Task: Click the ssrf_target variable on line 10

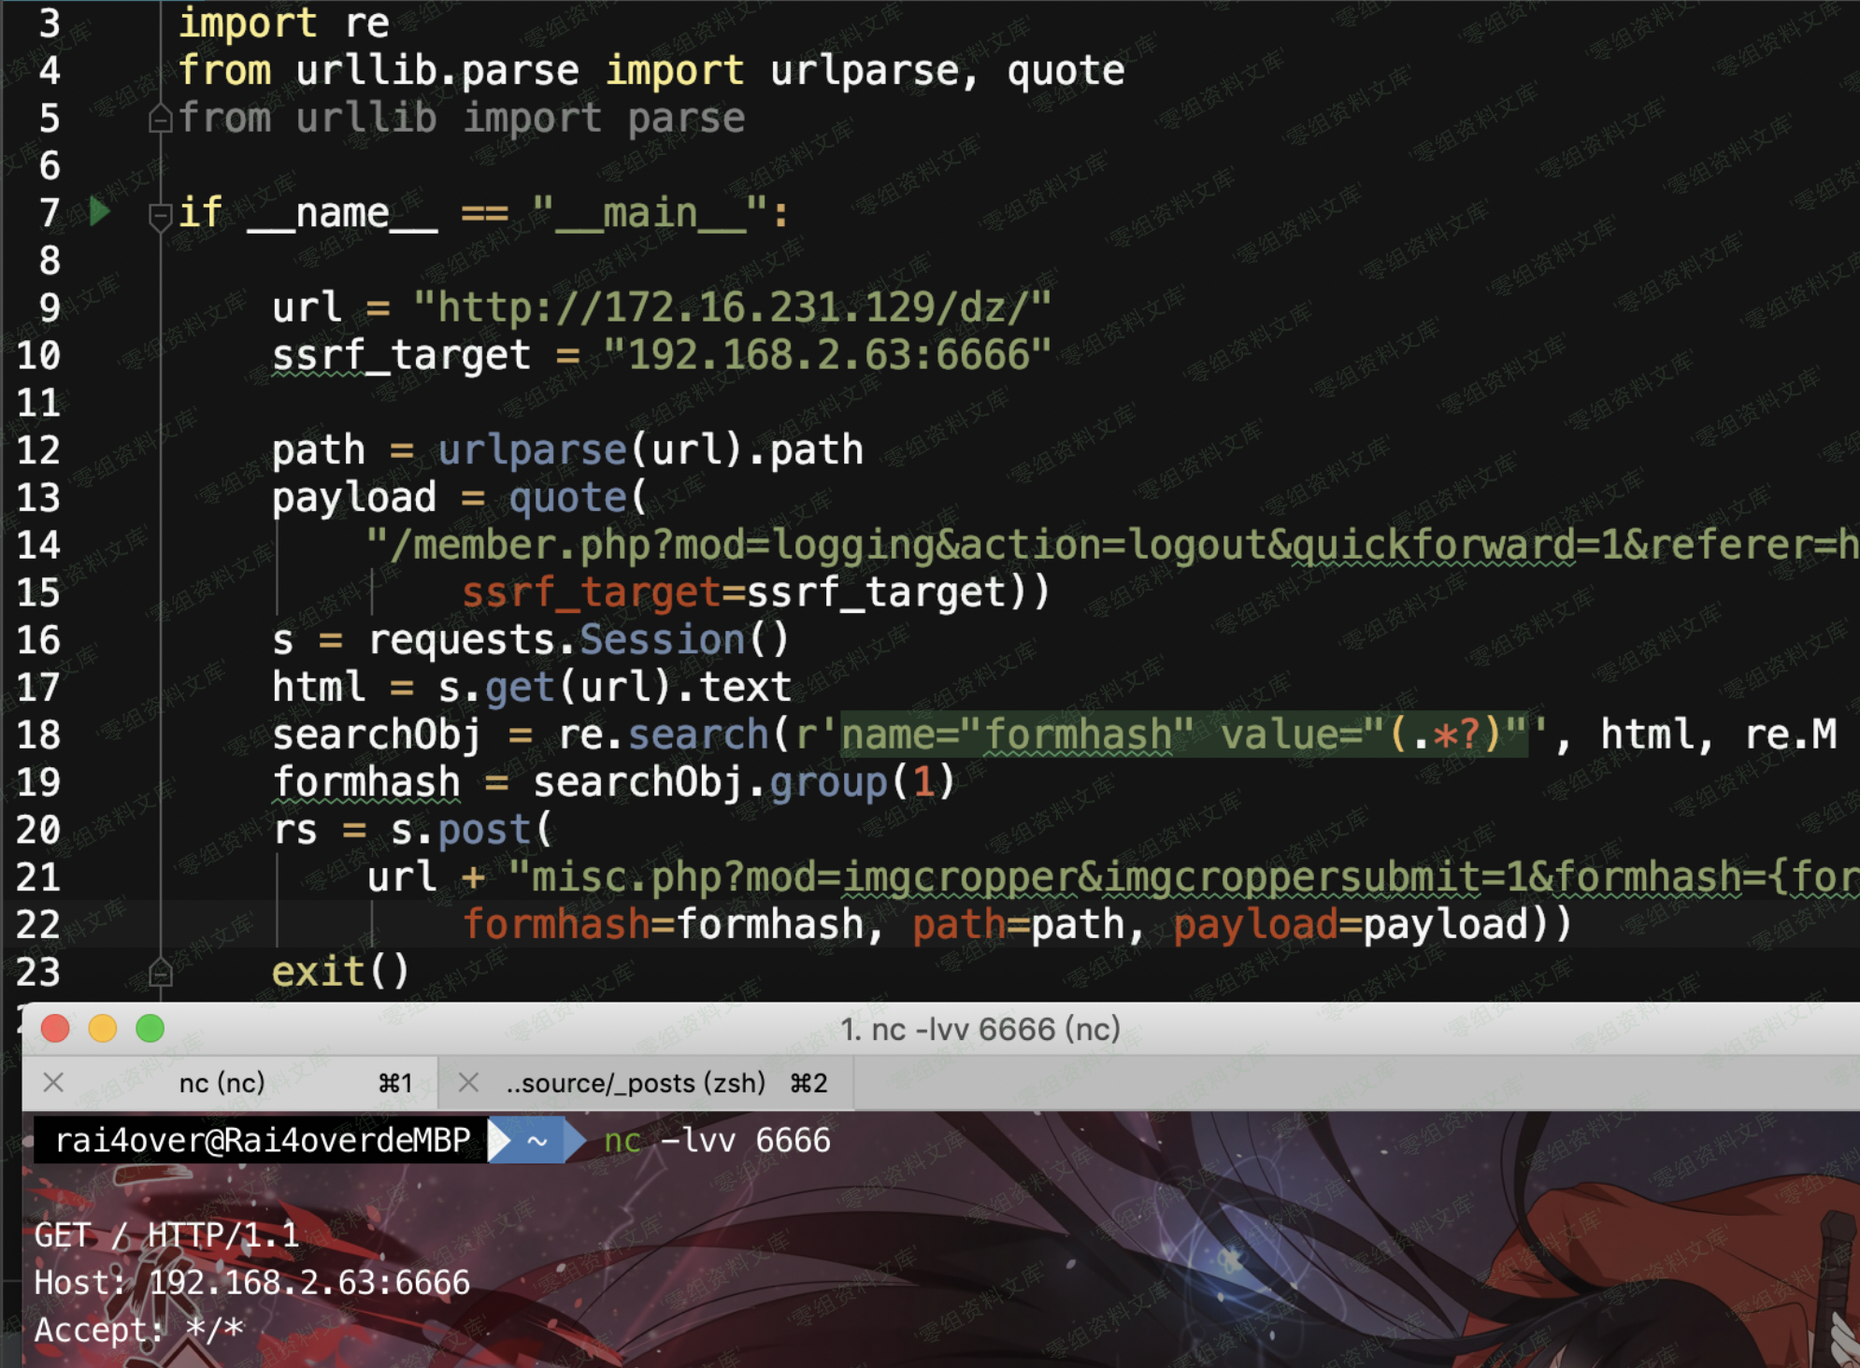Action: tap(401, 355)
